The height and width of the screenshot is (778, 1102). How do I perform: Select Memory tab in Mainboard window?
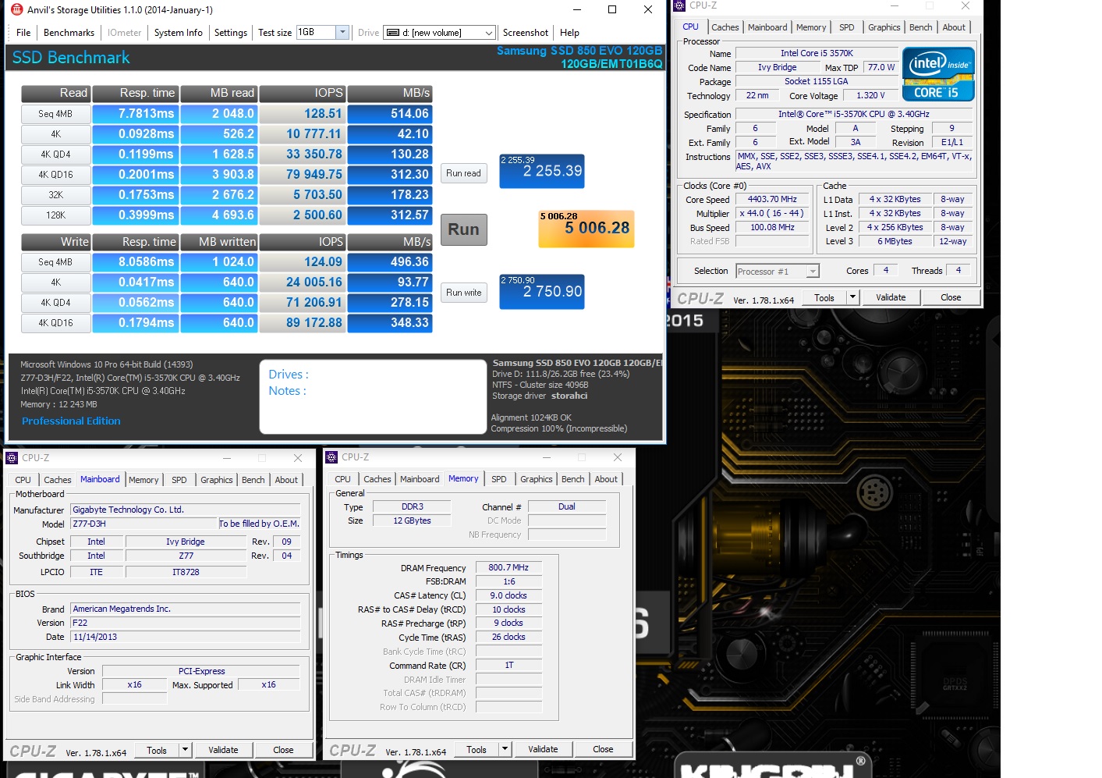[x=144, y=480]
